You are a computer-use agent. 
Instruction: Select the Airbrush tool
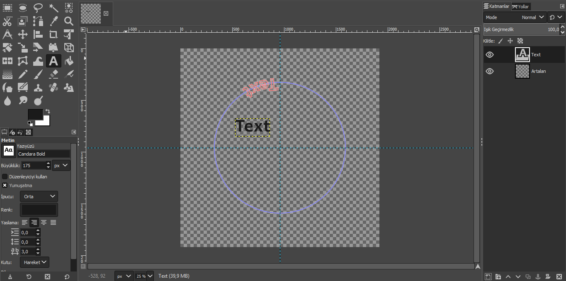click(x=69, y=74)
